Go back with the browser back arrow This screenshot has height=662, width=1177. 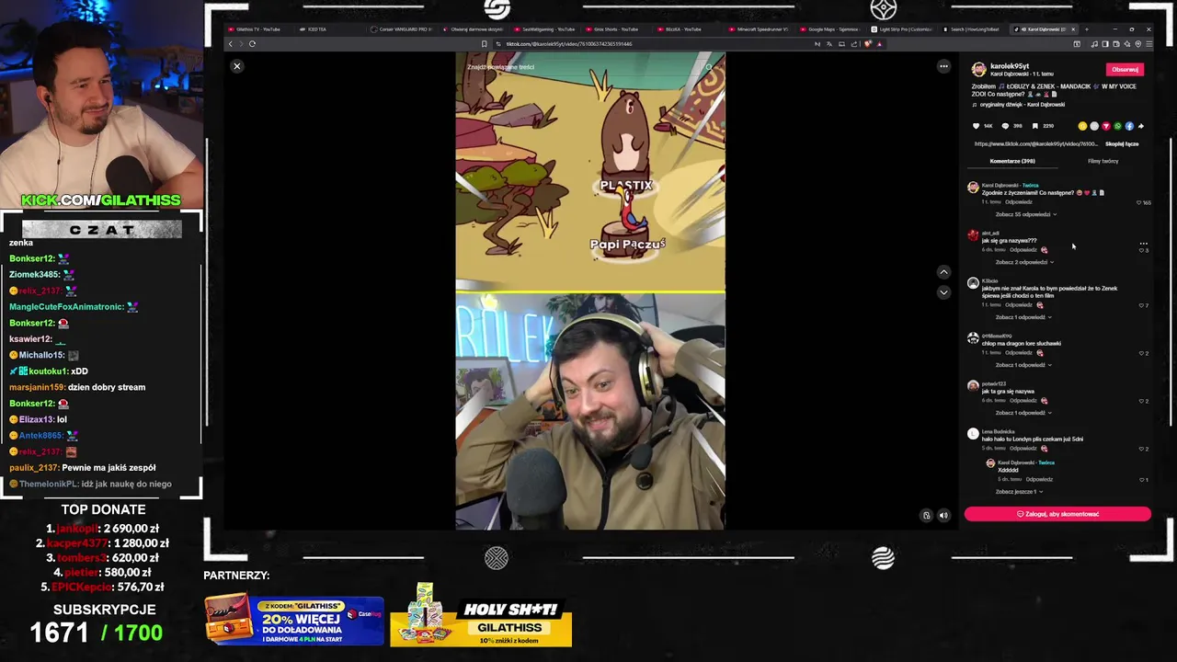coord(230,43)
